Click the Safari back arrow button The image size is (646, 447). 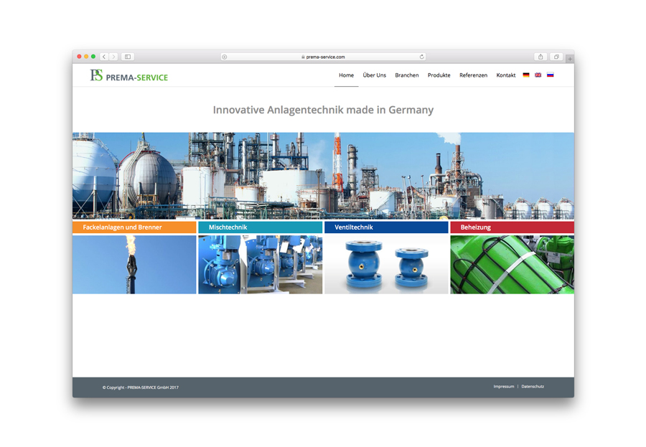(104, 57)
